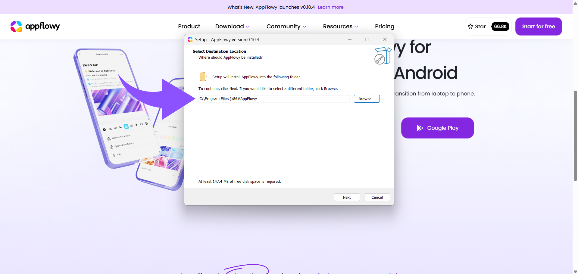Click the AppFlowy icon in the setup title bar
This screenshot has width=578, height=274.
tap(190, 40)
